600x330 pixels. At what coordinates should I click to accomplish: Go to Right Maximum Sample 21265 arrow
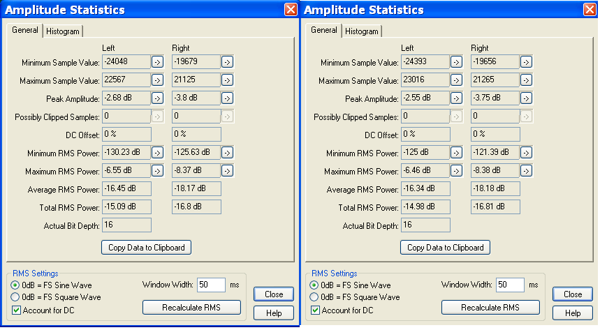click(x=526, y=80)
